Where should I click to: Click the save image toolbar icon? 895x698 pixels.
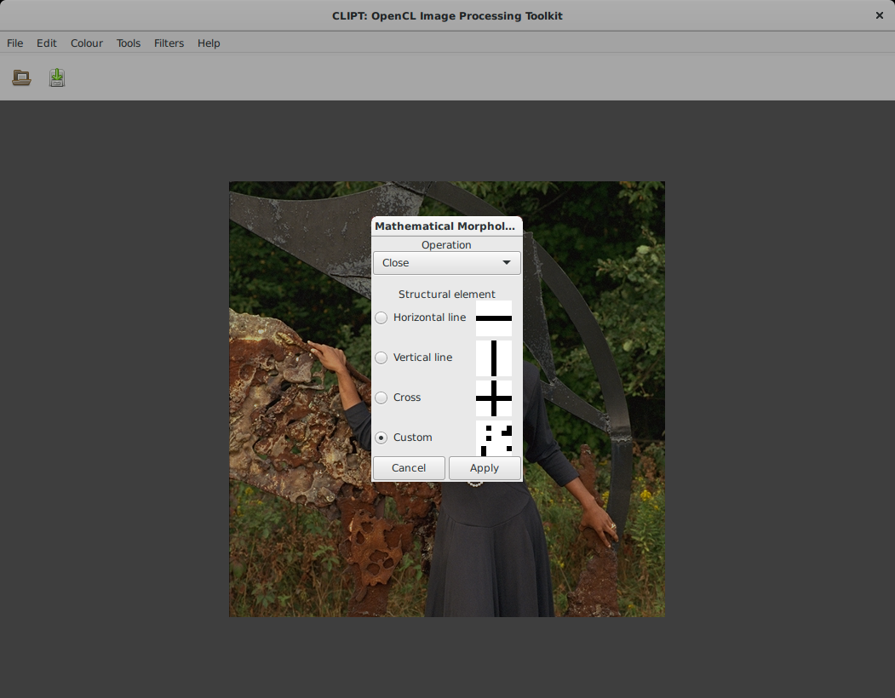tap(57, 78)
